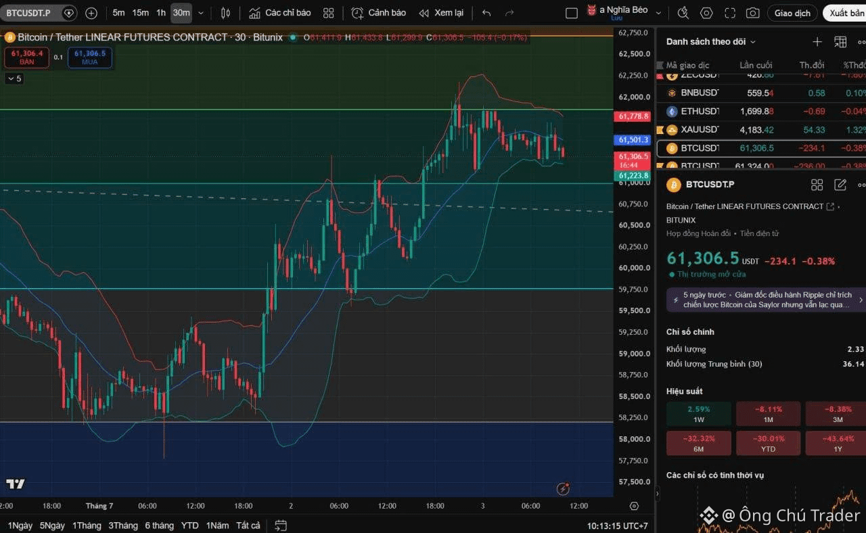Image resolution: width=866 pixels, height=533 pixels.
Task: Start bar replay with Xem lại
Action: pyautogui.click(x=441, y=13)
